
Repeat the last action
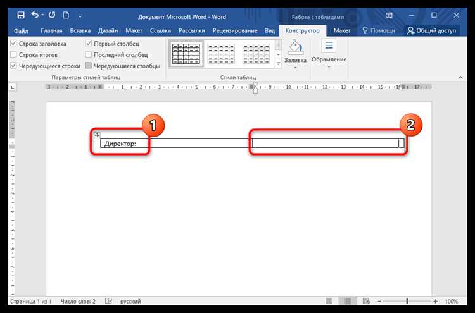click(x=52, y=15)
